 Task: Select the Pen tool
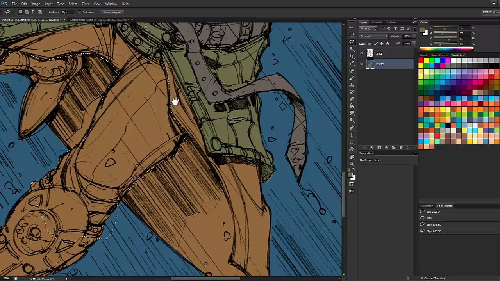(352, 128)
